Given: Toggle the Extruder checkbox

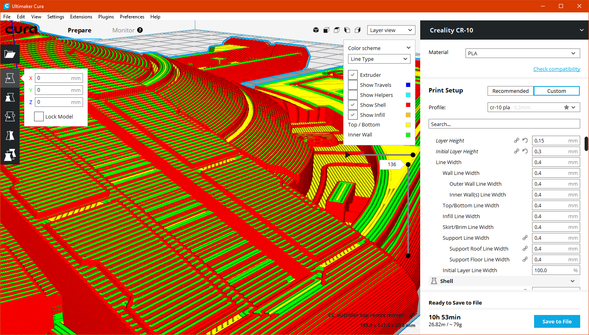Looking at the screenshot, I should pos(353,75).
